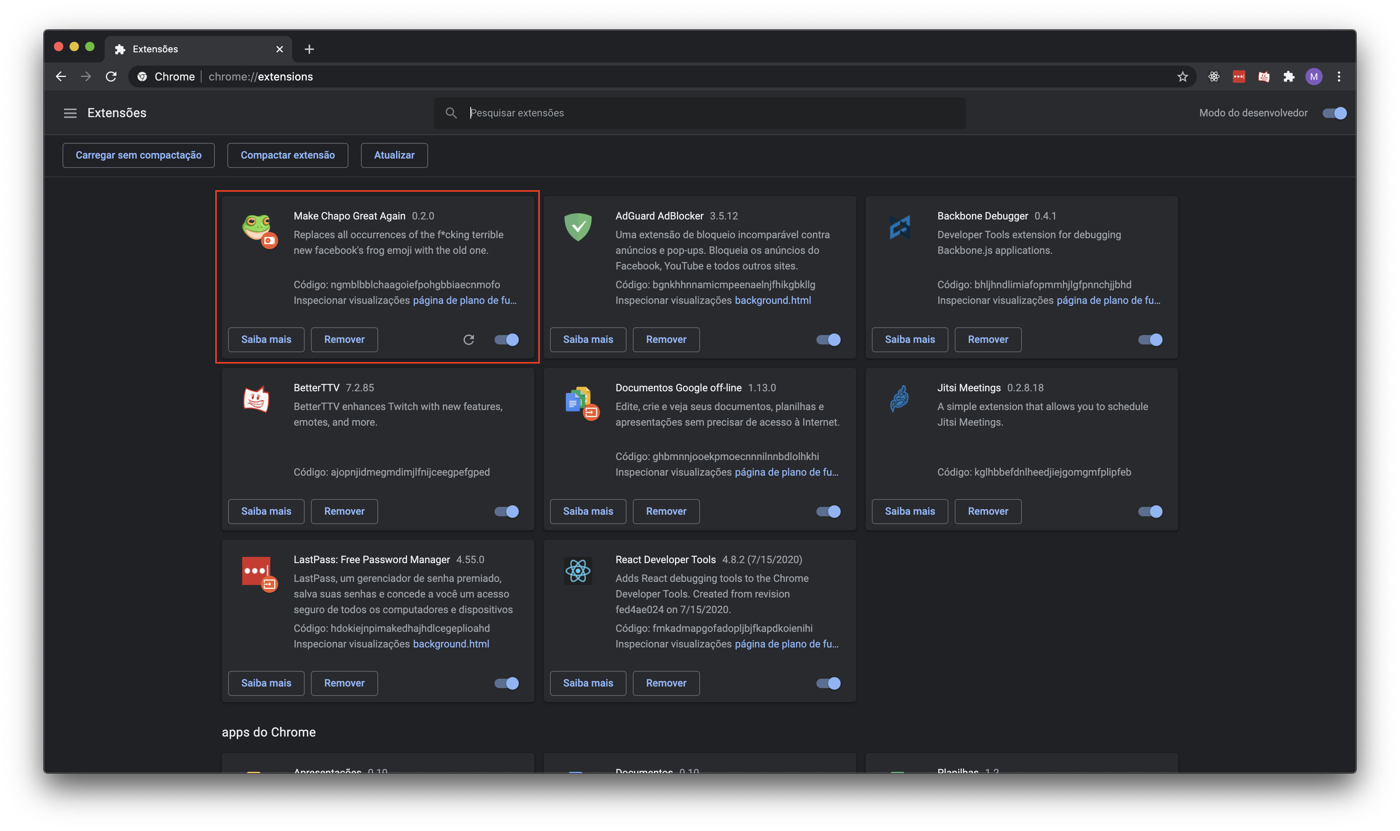Disable the Jitsi Meetings extension switch
1400x831 pixels.
pos(1150,511)
